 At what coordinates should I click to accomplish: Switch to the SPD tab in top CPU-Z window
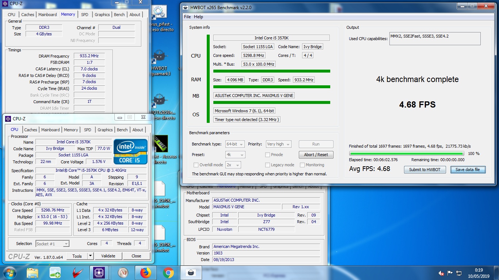[85, 15]
